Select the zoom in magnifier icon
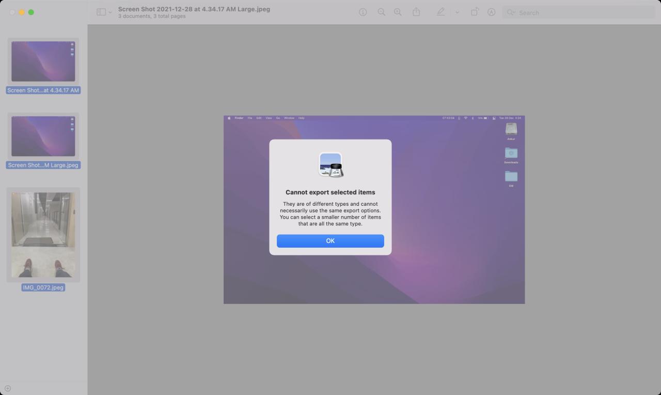661x395 pixels. coord(398,12)
